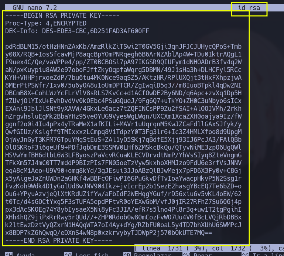
Task: Click the Leer fich shortcut
Action: coord(85,255)
